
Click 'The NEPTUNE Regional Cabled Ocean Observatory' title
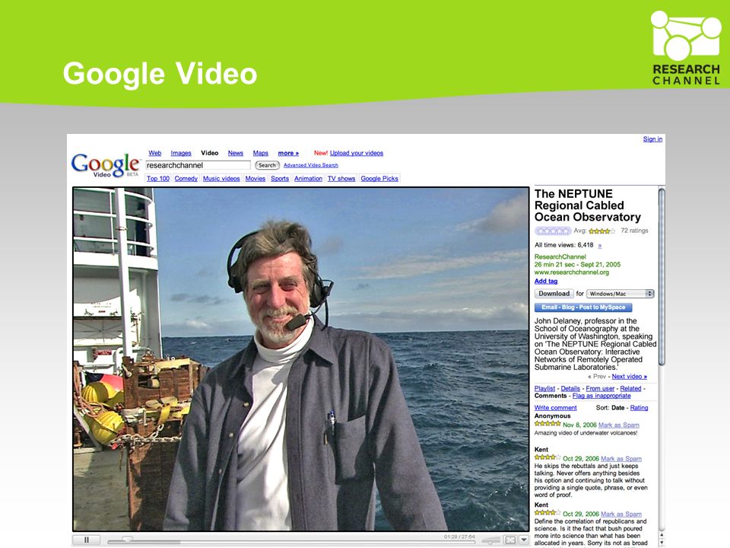click(588, 205)
